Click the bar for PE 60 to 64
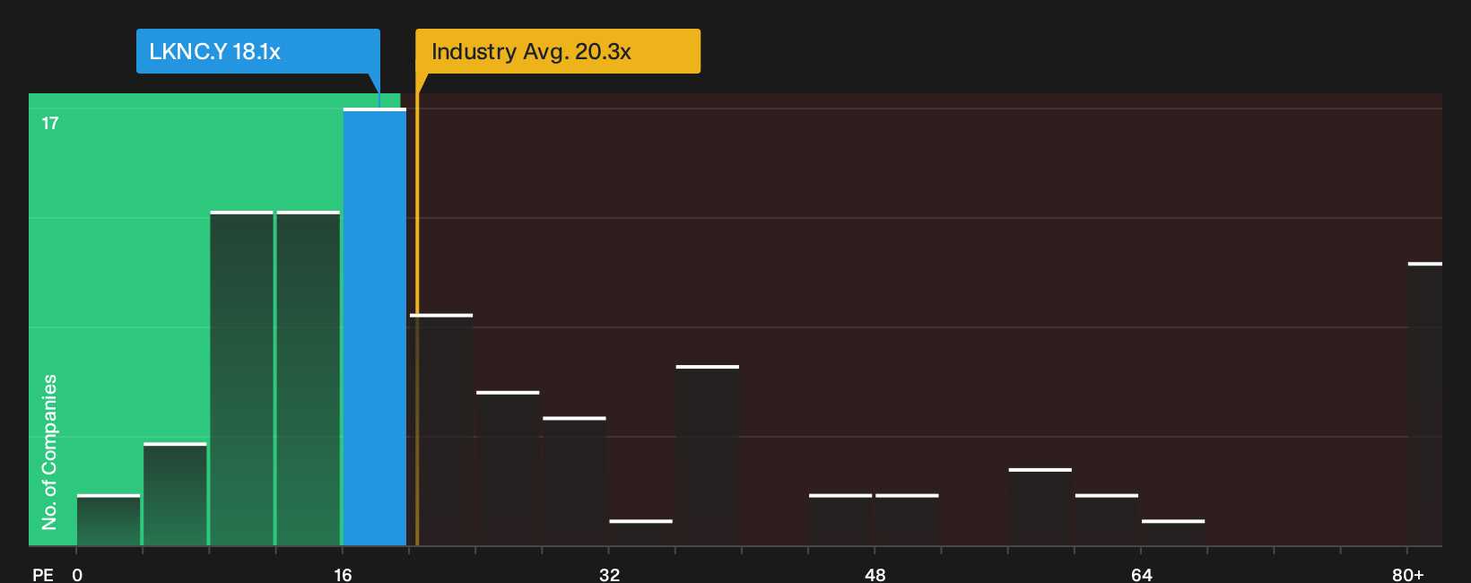The width and height of the screenshot is (1471, 583). 1107,519
